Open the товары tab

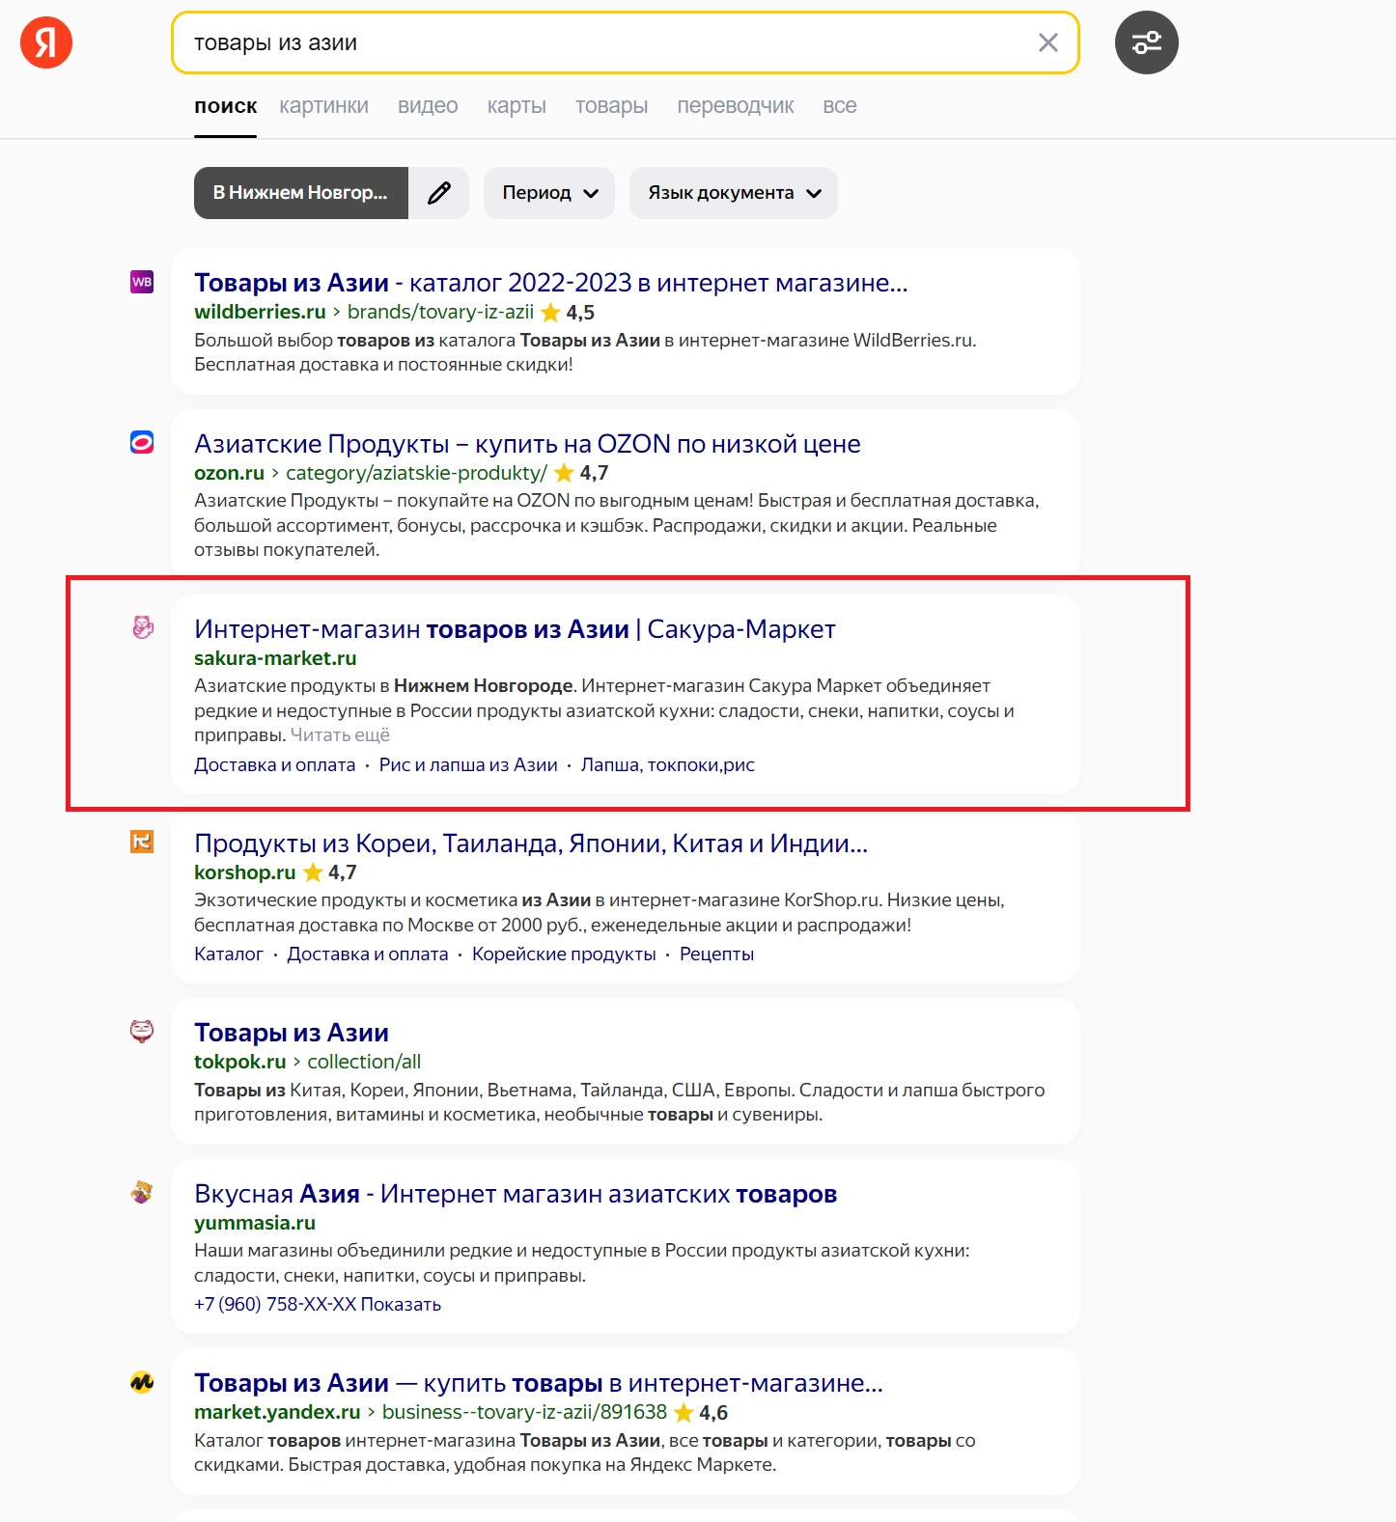tap(611, 106)
